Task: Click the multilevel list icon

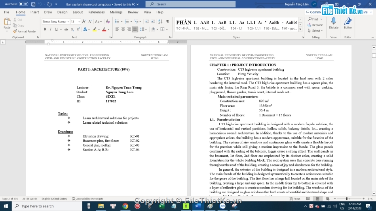Action: coord(137,22)
